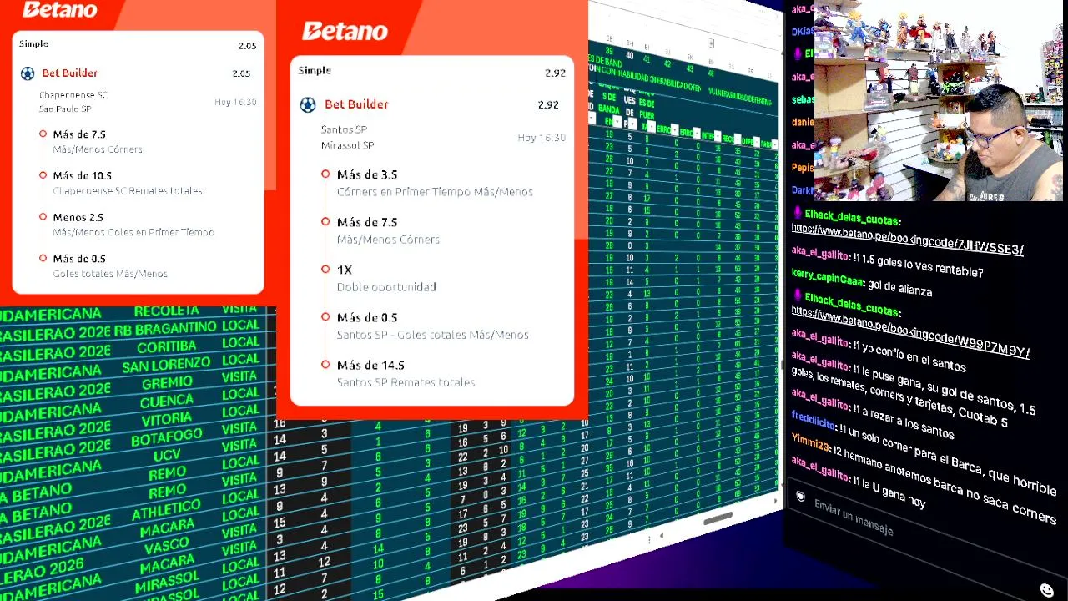The height and width of the screenshot is (601, 1068).
Task: Open the RECU column filter dropdown in the spreadsheet
Action: (737, 139)
